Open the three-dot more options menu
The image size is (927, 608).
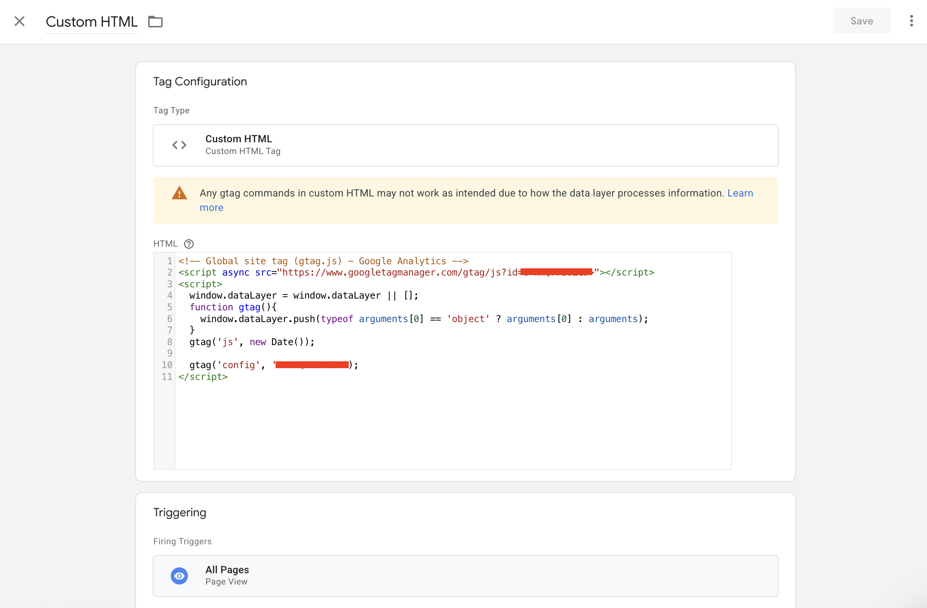click(x=911, y=21)
